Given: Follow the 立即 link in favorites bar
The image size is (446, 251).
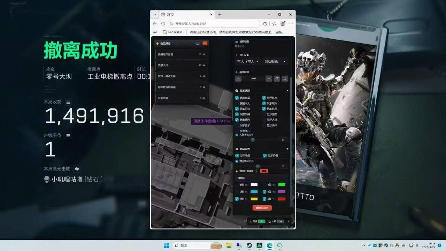Looking at the screenshot, I should pyautogui.click(x=279, y=32).
